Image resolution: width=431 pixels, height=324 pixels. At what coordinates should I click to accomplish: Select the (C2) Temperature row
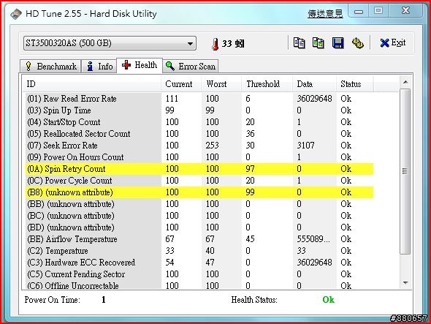click(x=199, y=251)
